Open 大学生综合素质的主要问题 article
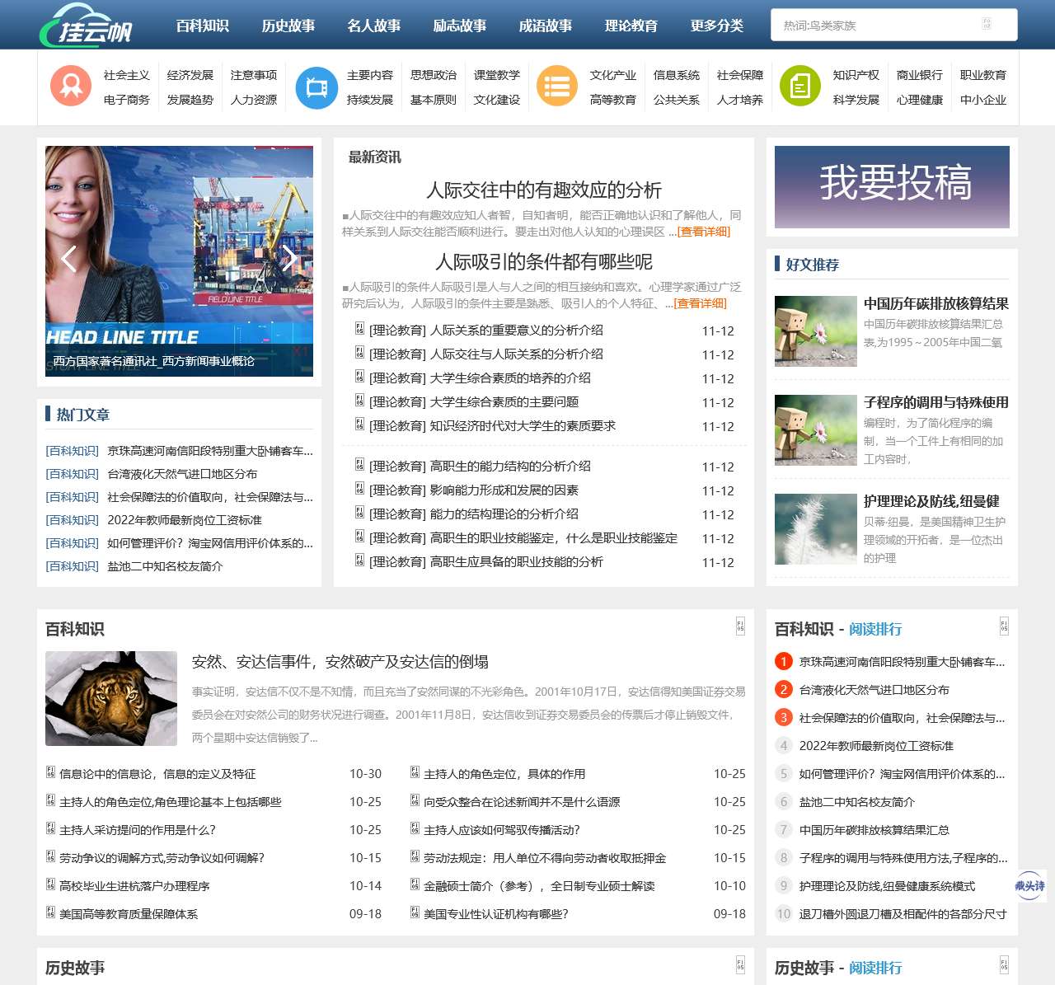Image resolution: width=1055 pixels, height=985 pixels. coord(504,402)
